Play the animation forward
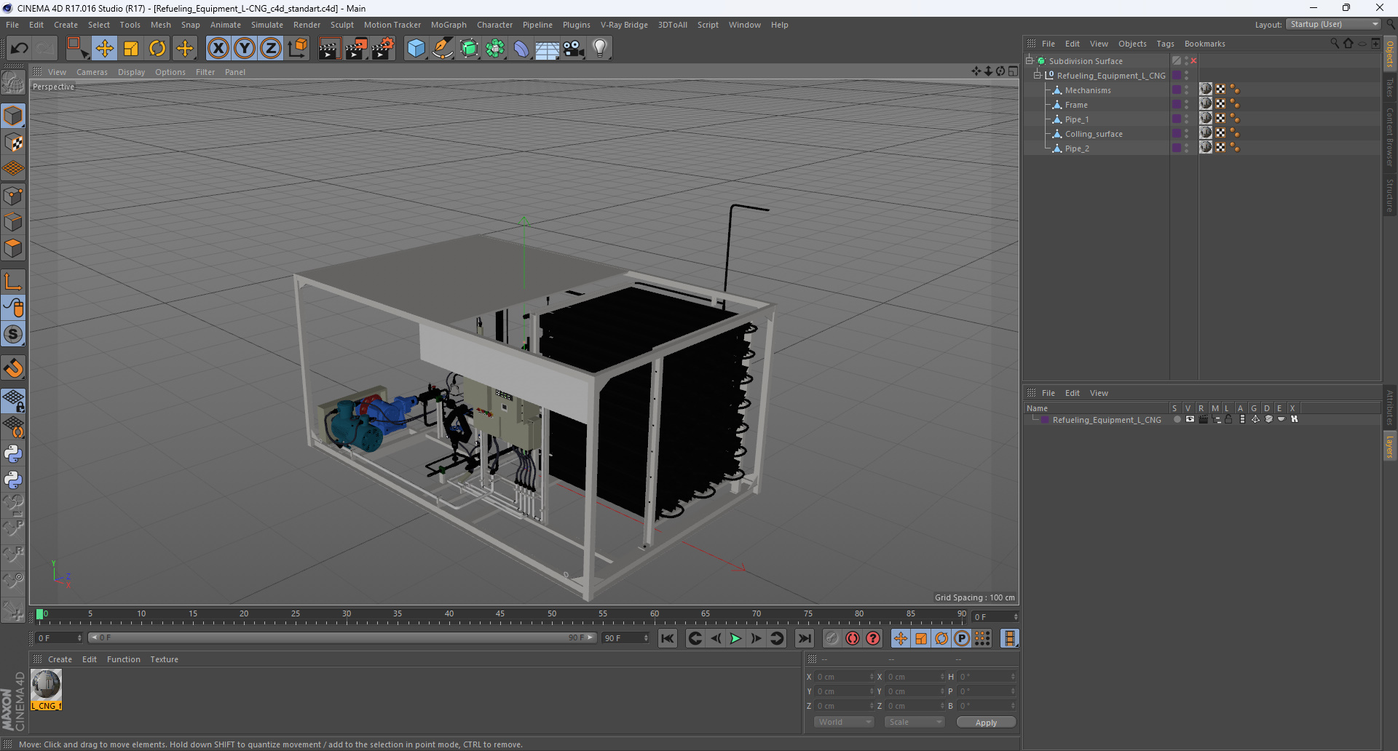This screenshot has height=751, width=1398. pos(735,638)
